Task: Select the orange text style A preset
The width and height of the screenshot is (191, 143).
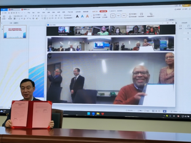Action: (x=87, y=16)
